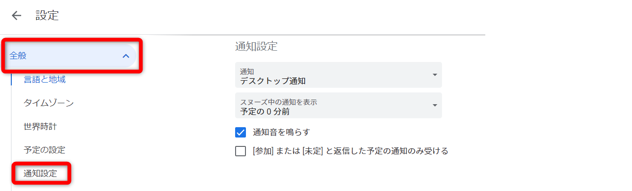Click the 設定 page title
This screenshot has height=191, width=632.
[x=47, y=15]
